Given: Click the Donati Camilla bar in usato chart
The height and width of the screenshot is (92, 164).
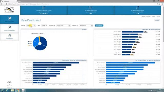Looking at the screenshot, I should coord(113,83).
